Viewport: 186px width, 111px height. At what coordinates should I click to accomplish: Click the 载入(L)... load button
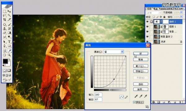(x=141, y=66)
